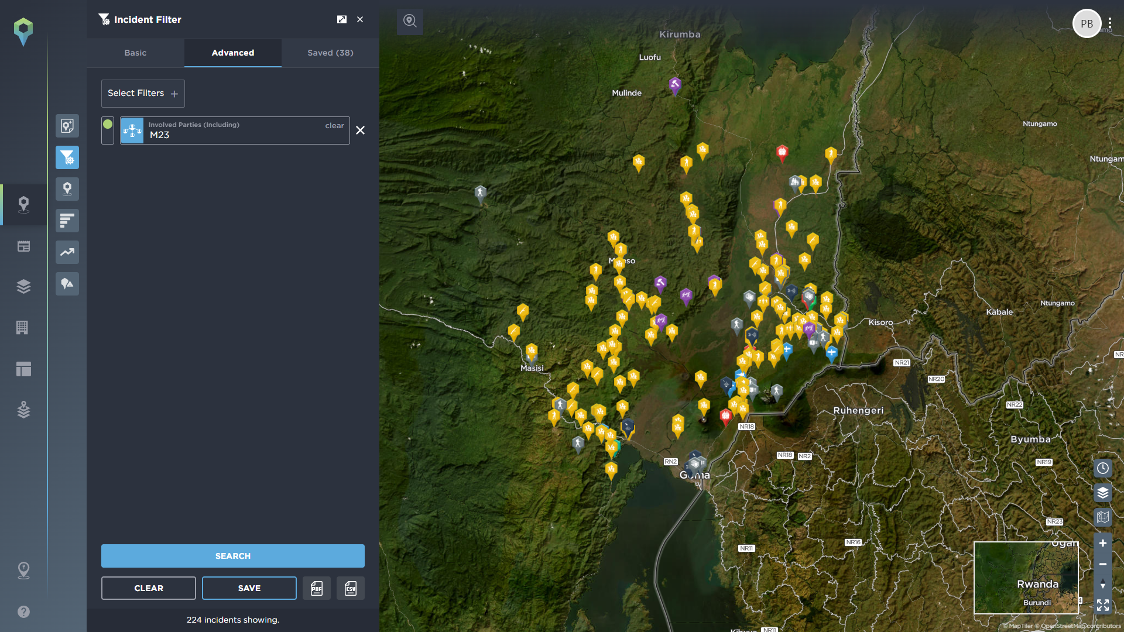The height and width of the screenshot is (632, 1124).
Task: Reset map bearing with compass arrow
Action: coord(1103,584)
